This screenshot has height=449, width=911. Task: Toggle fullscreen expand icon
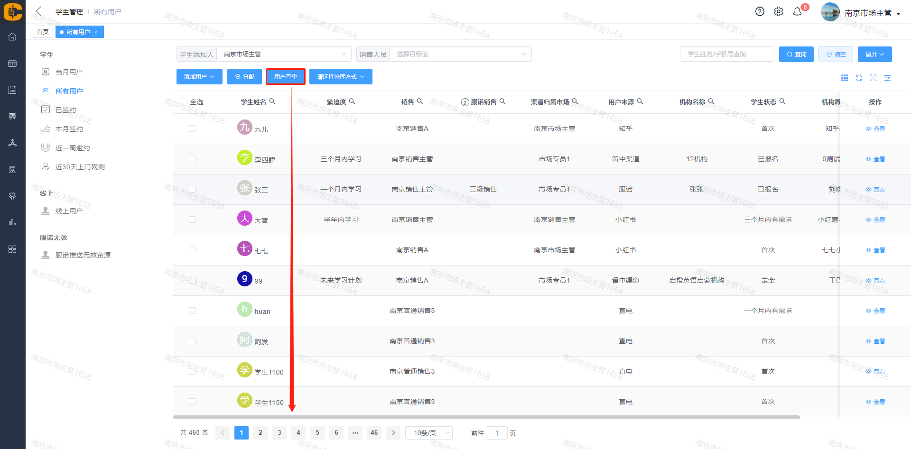[873, 78]
